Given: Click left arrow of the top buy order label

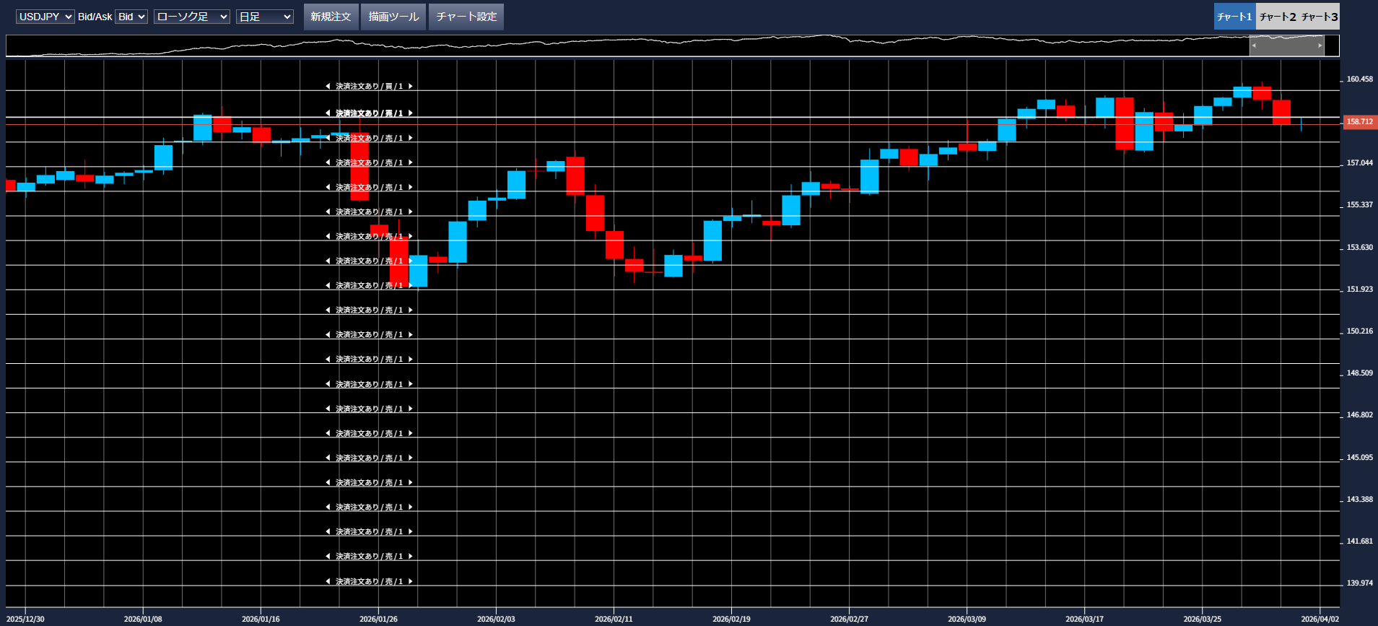Looking at the screenshot, I should [328, 87].
